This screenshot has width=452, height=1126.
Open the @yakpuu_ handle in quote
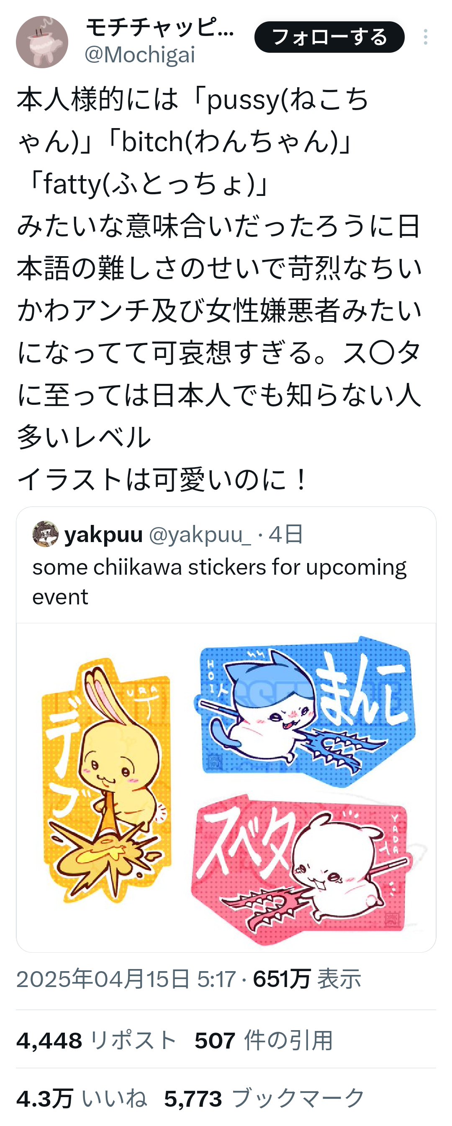pos(200,534)
